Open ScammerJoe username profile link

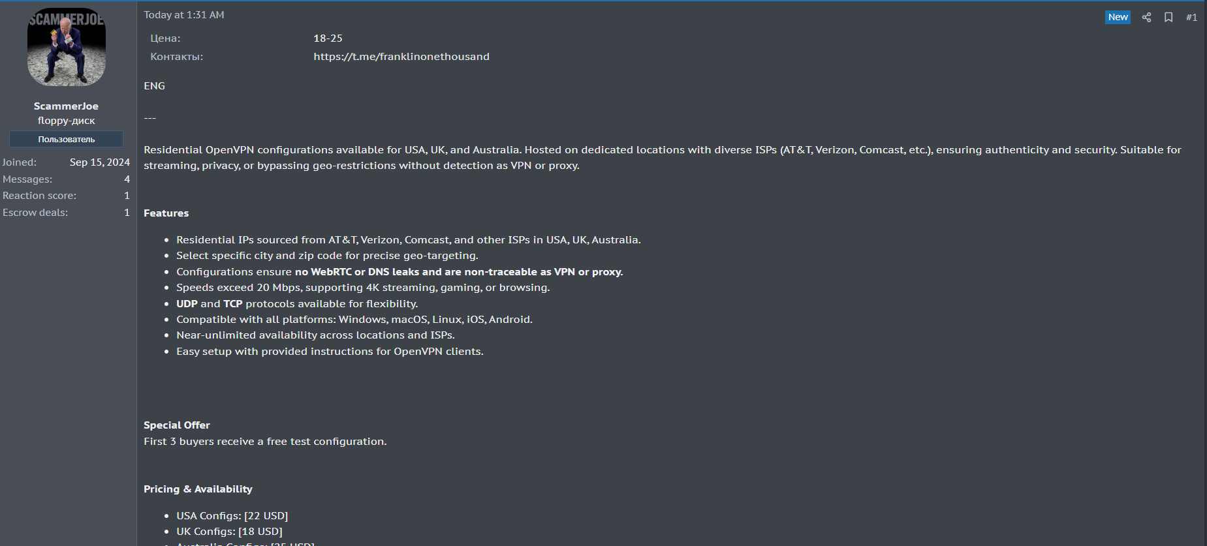pyautogui.click(x=66, y=106)
